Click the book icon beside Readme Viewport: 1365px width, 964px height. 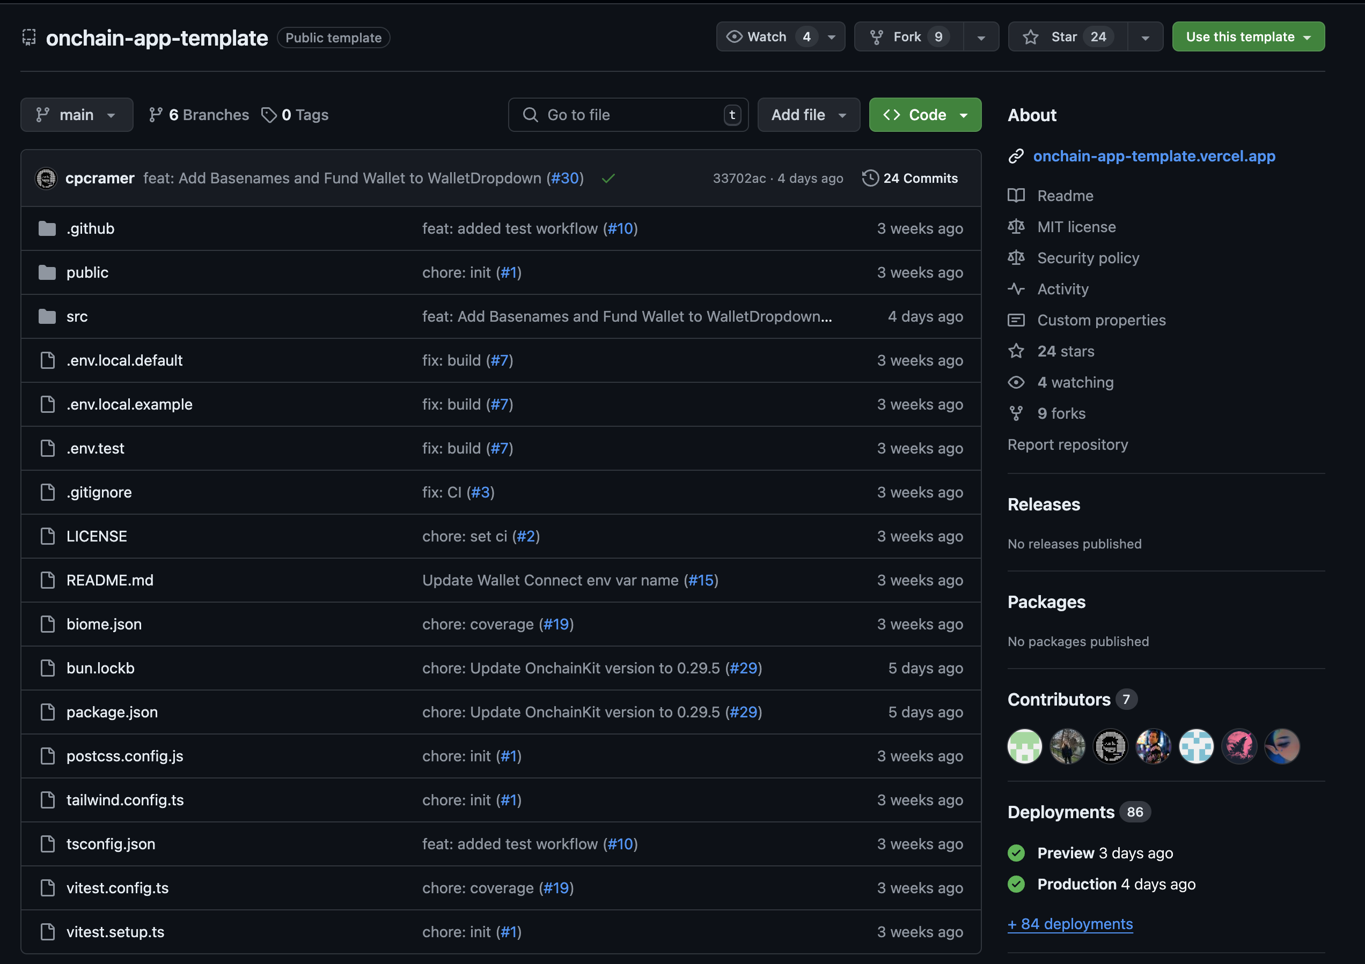point(1016,195)
